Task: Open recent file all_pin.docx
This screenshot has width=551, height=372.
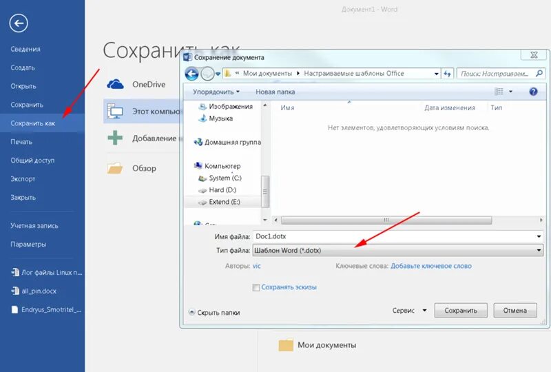Action: pyautogui.click(x=34, y=291)
